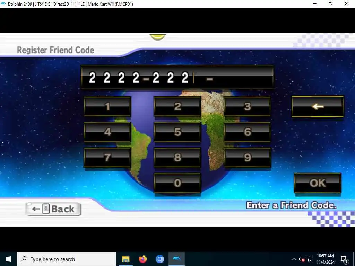Open the network status tray icon
Image resolution: width=355 pixels, height=266 pixels.
pos(310,259)
